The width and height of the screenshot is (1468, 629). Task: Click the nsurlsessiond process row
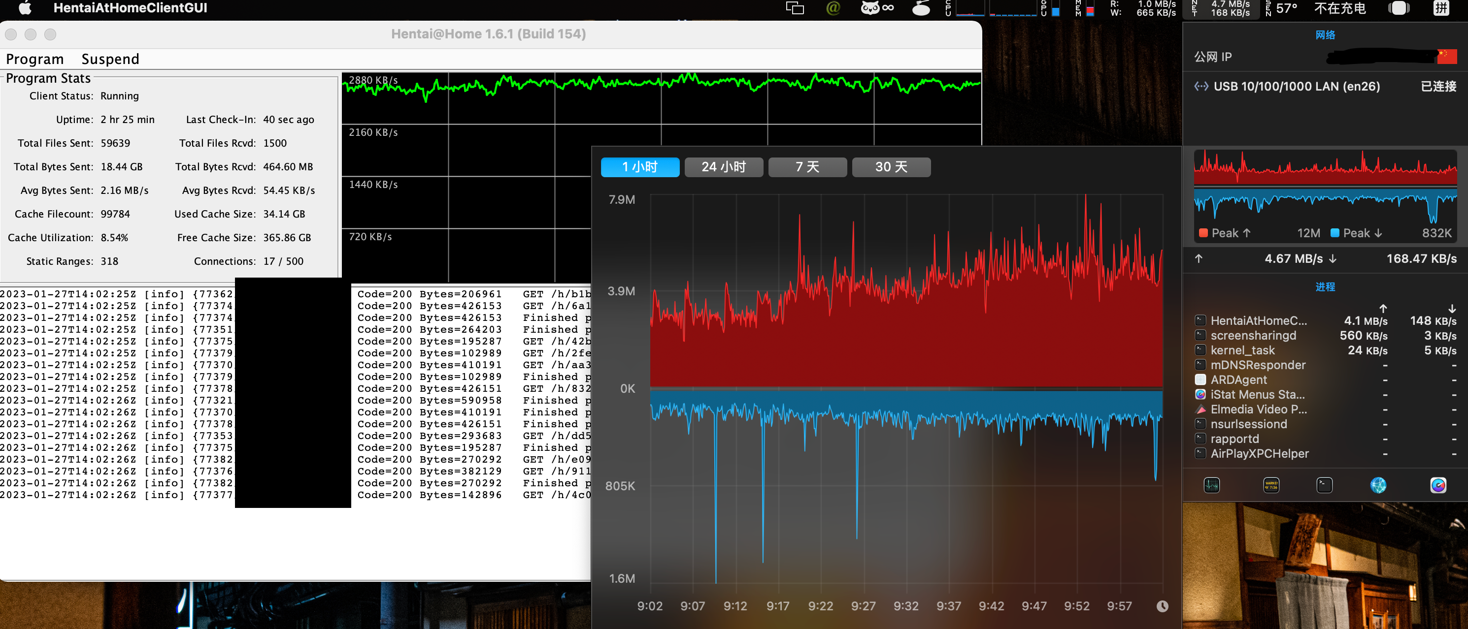click(1325, 424)
